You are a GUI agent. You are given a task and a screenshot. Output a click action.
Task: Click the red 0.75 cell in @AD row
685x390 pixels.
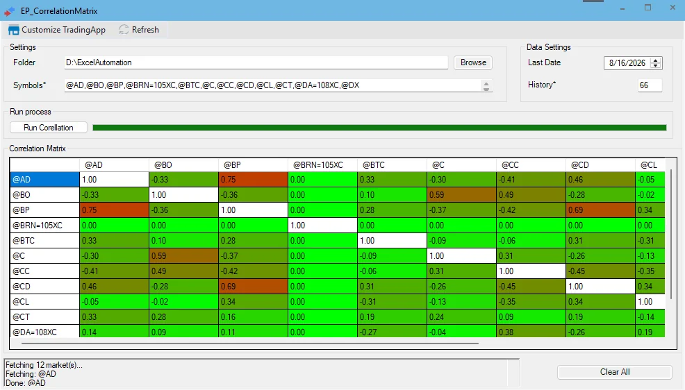click(x=253, y=179)
